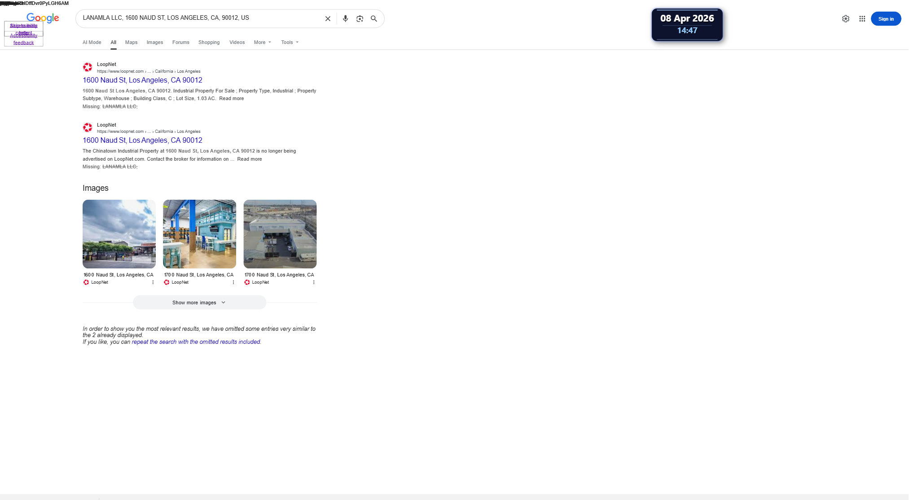Click repeat the search with omitted results
This screenshot has width=914, height=500.
(196, 342)
